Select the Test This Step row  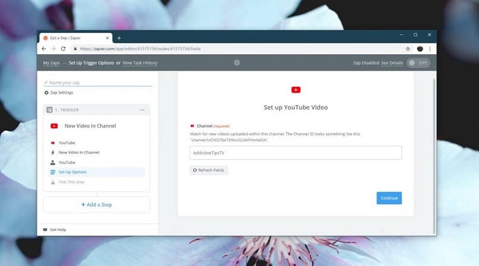[96, 182]
